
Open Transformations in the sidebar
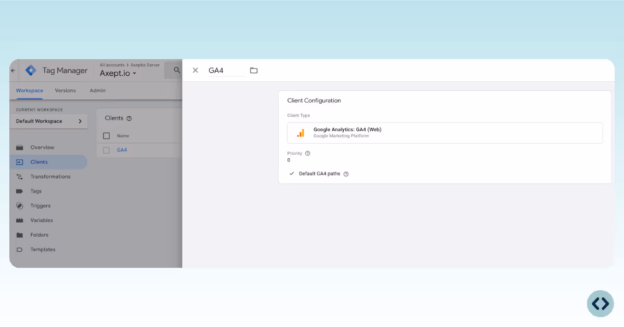(50, 176)
